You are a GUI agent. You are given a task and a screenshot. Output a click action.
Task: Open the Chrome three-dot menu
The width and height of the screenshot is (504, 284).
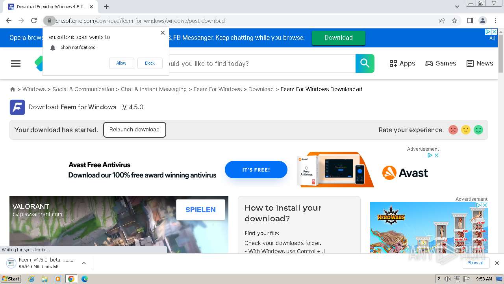pyautogui.click(x=495, y=21)
